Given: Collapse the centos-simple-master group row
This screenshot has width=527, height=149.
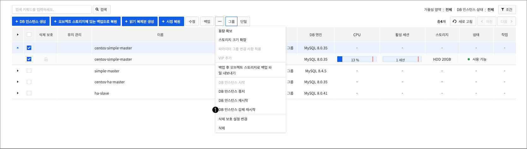Looking at the screenshot, I should click(18, 48).
